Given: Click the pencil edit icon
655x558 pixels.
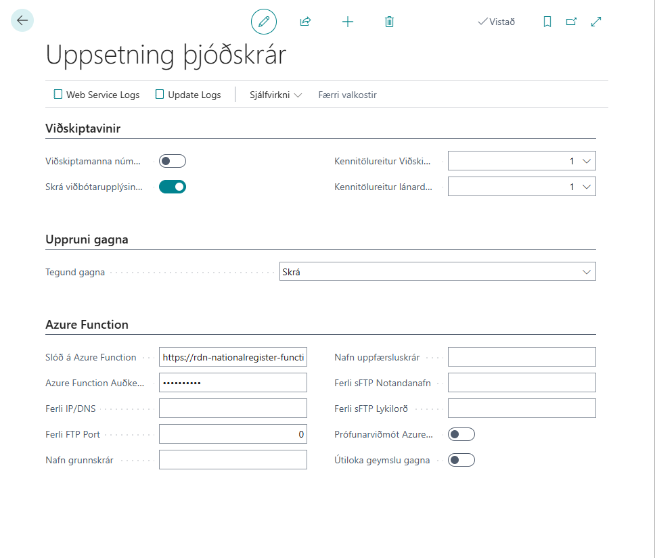Looking at the screenshot, I should pyautogui.click(x=264, y=22).
